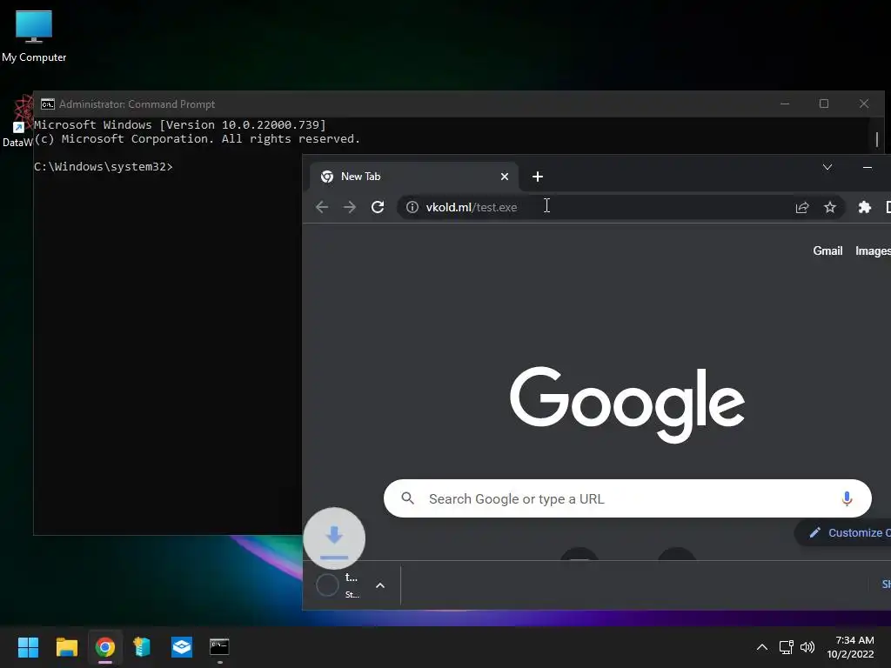Viewport: 891px width, 668px height.
Task: Reload the page in Chrome
Action: click(378, 207)
